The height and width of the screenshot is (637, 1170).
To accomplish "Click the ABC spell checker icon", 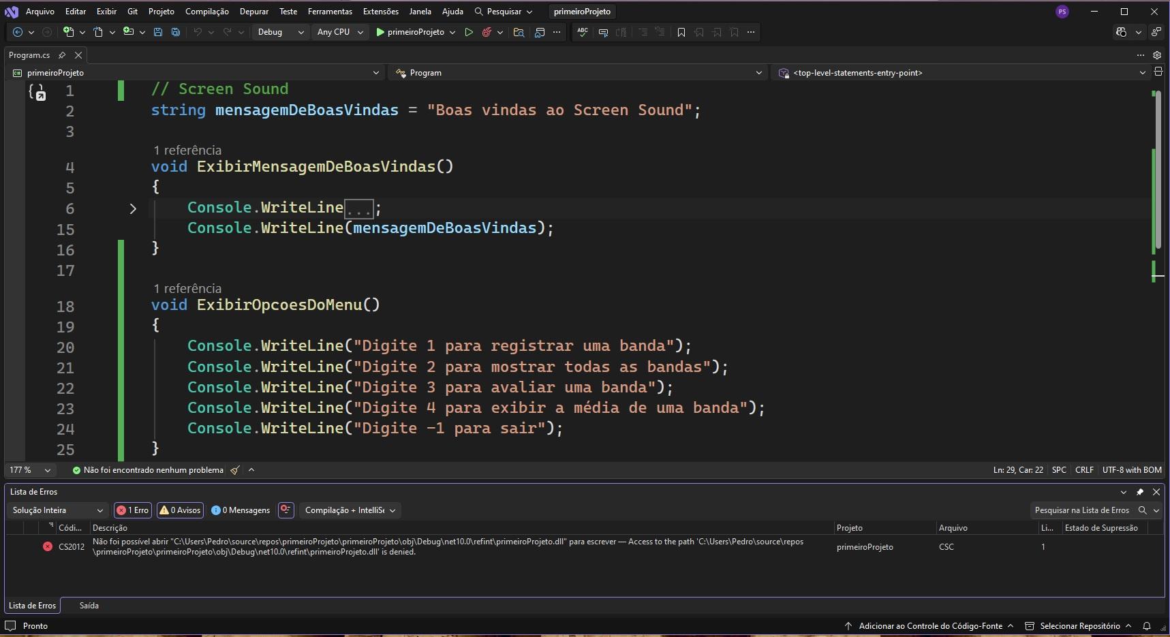I will point(583,32).
